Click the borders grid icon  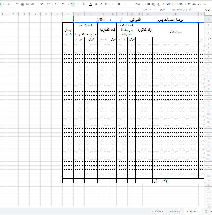tap(78, 4)
